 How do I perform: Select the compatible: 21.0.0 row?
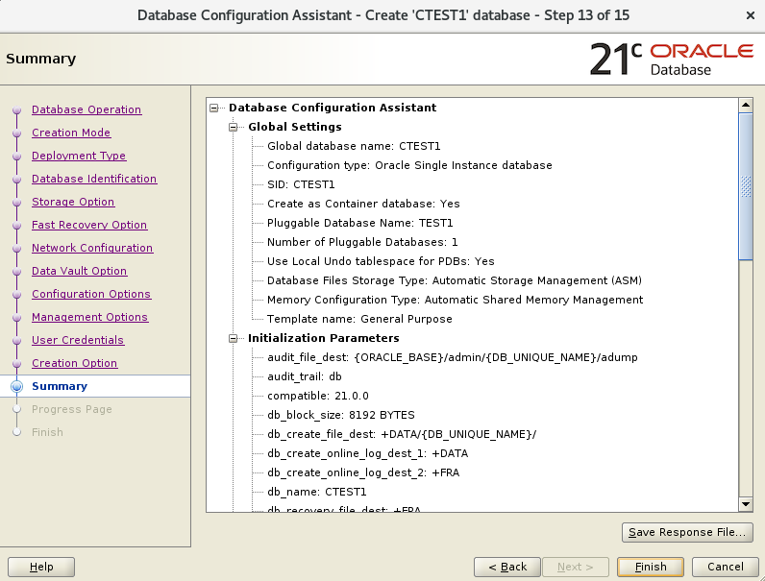click(317, 396)
